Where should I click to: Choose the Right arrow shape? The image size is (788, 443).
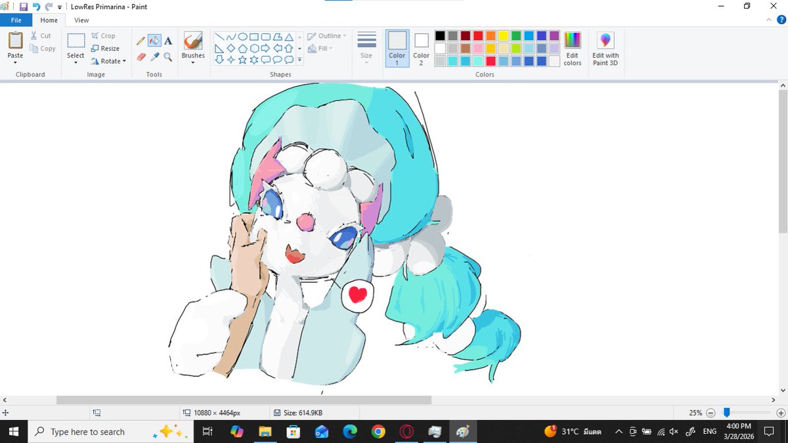pyautogui.click(x=265, y=48)
